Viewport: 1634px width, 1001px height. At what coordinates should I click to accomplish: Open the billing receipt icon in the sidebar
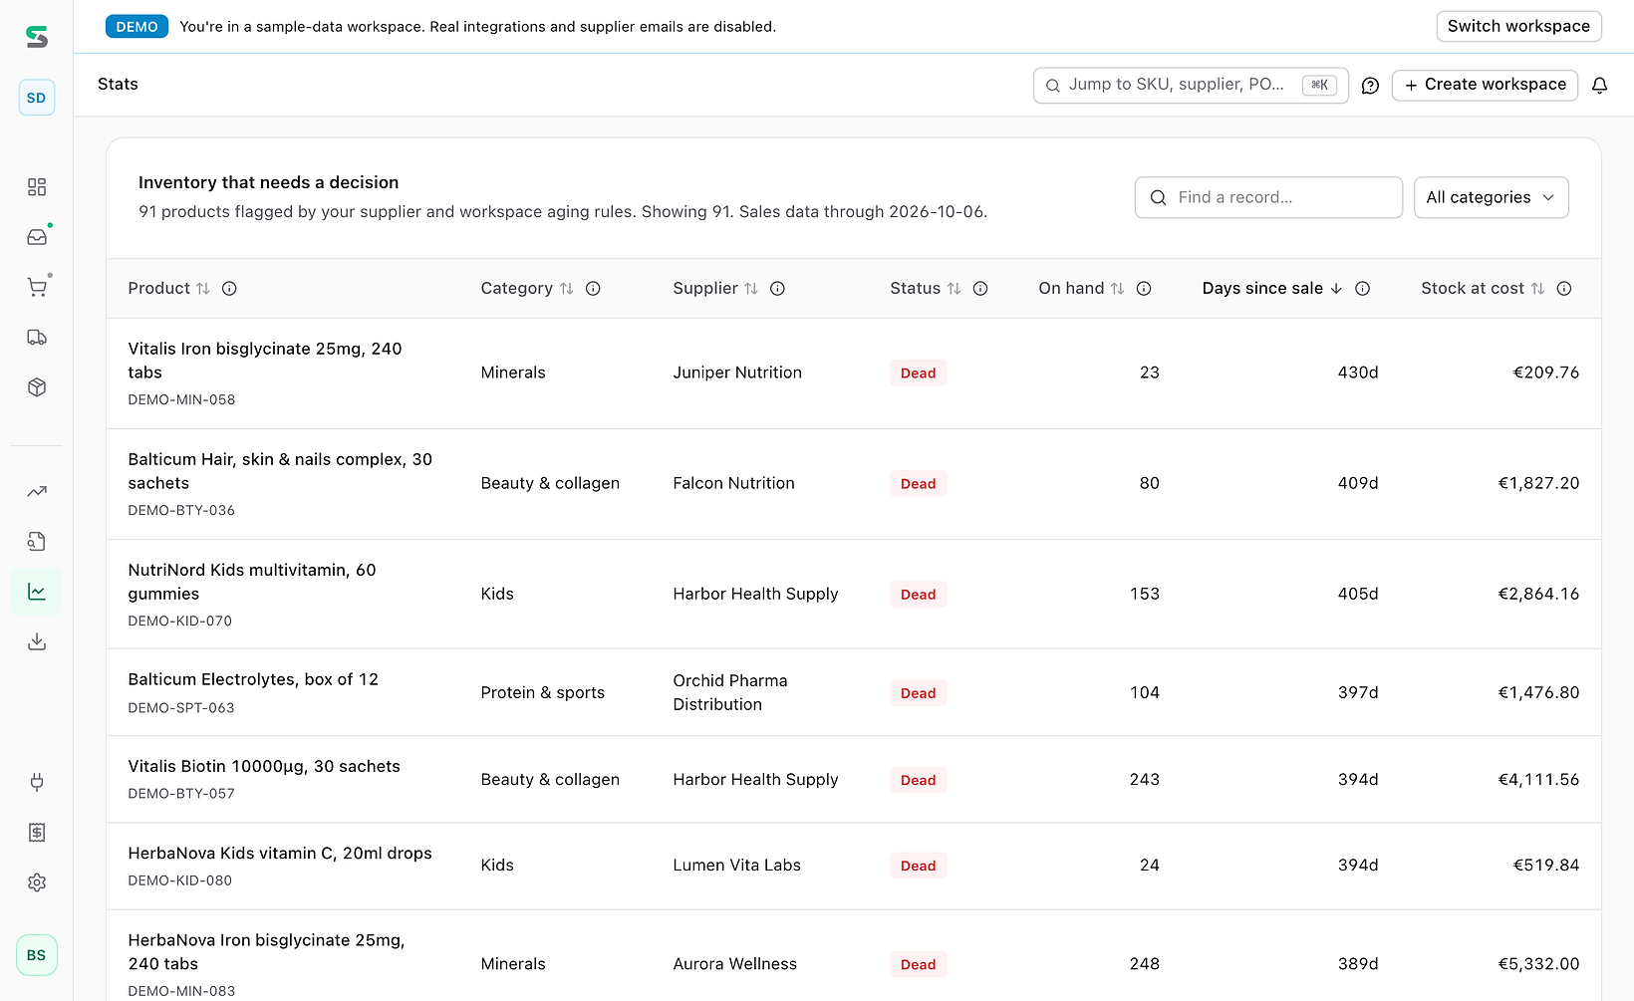click(x=37, y=833)
